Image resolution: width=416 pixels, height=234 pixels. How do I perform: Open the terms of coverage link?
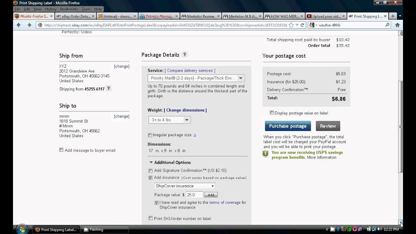[x=225, y=202]
